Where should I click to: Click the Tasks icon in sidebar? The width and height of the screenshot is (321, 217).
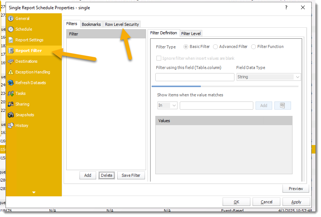11,94
